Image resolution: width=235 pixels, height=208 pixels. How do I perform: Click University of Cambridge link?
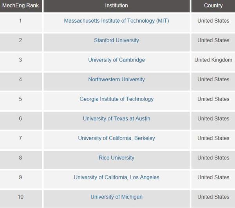click(116, 60)
